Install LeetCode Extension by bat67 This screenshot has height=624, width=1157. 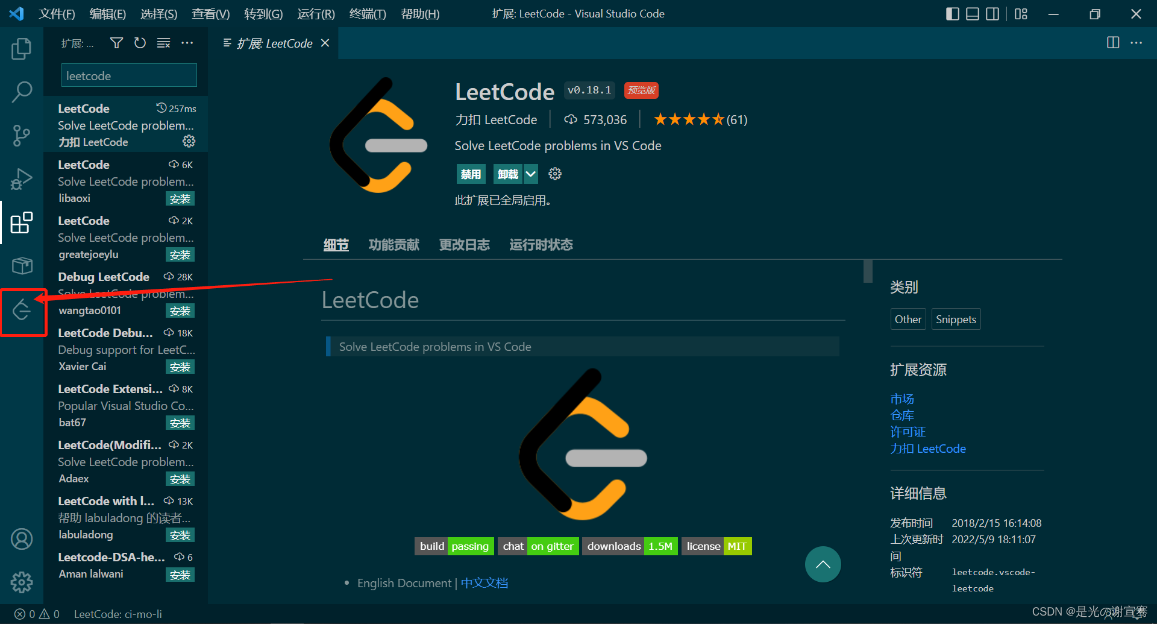(x=180, y=423)
